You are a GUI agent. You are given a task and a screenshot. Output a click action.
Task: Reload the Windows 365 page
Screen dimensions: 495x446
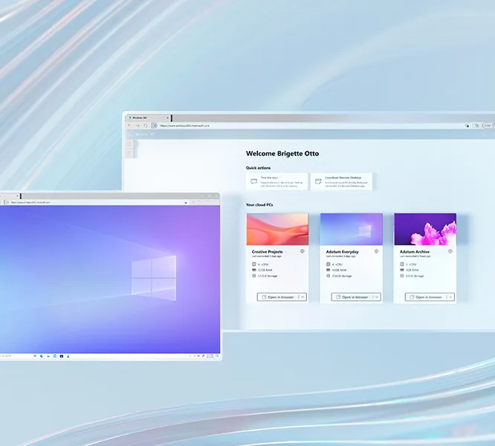(x=146, y=126)
